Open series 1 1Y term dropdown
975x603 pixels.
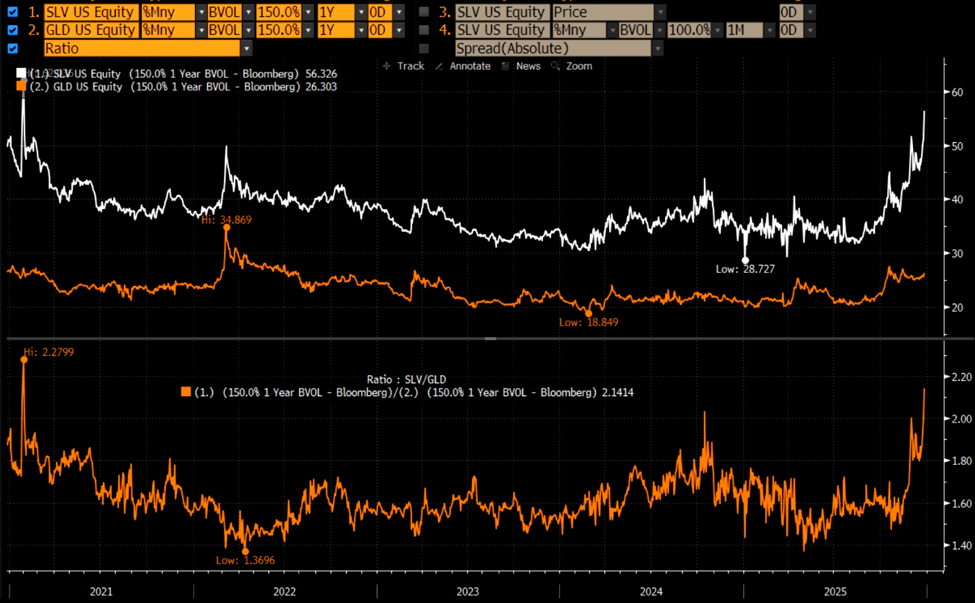click(361, 12)
